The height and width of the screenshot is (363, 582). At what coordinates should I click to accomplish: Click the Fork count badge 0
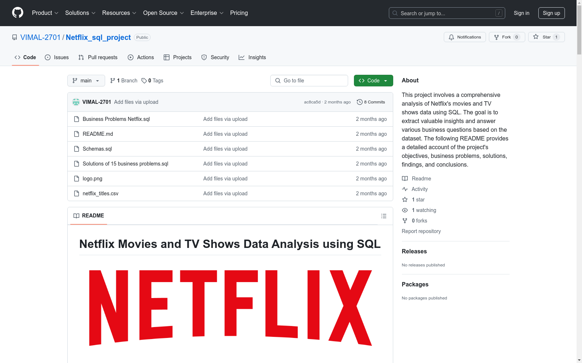point(517,37)
